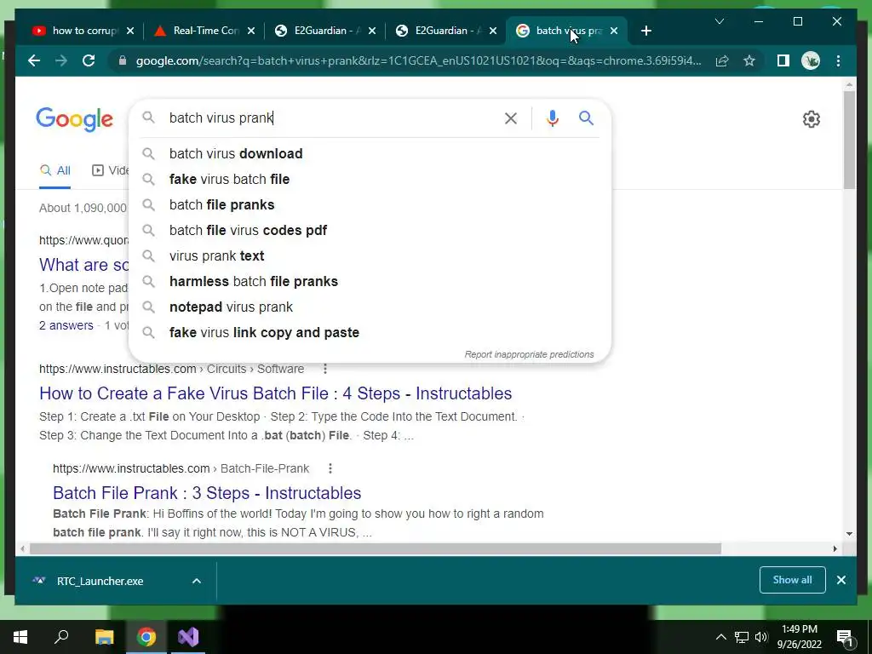
Task: Open the tab search dropdown arrow
Action: (719, 21)
